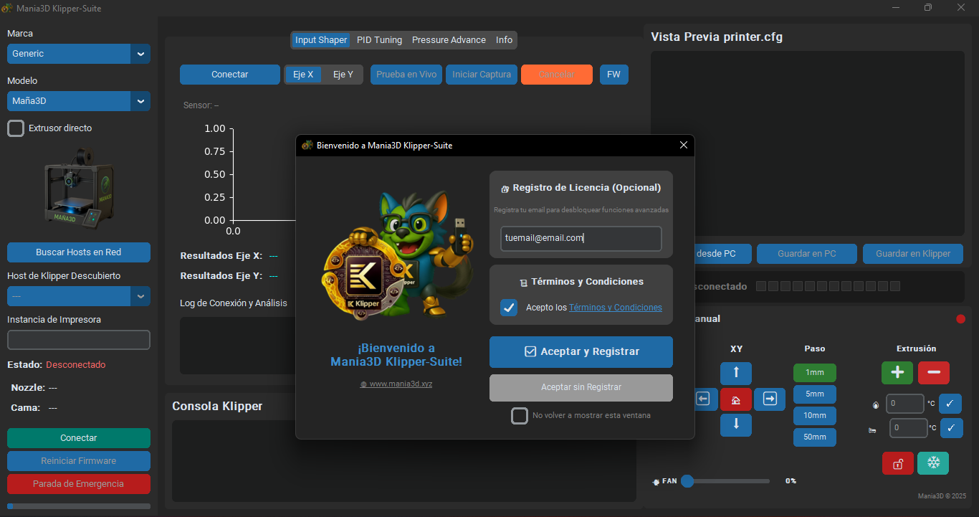Check 'No volver a mostrar esta ventana'
Viewport: 979px width, 517px height.
pos(520,416)
